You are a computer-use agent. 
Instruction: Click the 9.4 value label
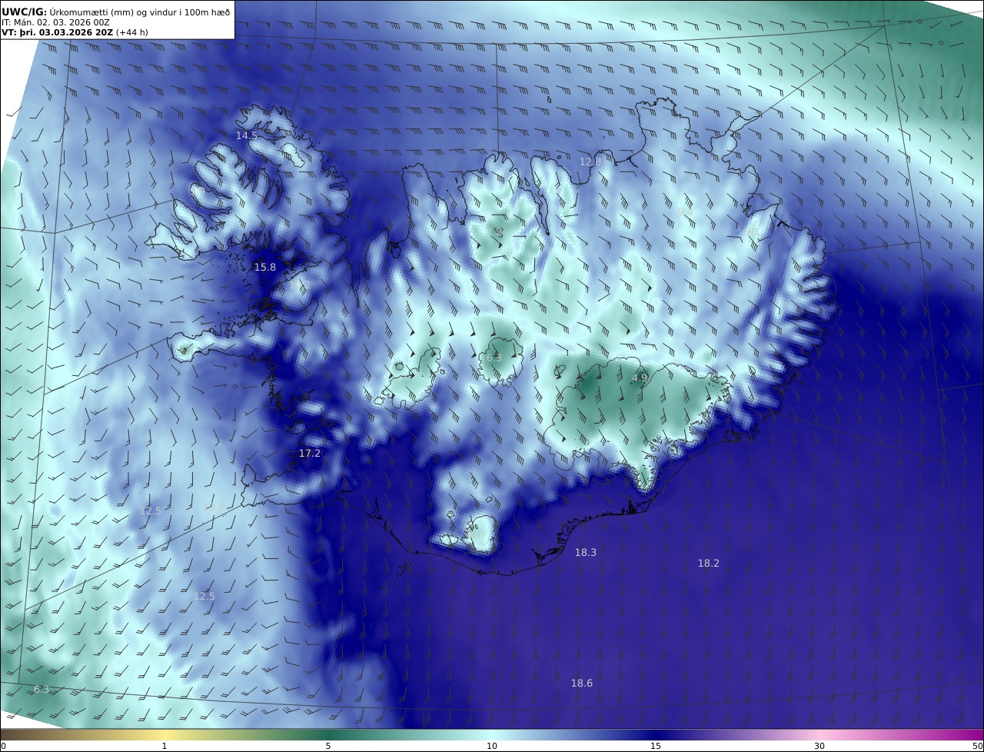(x=685, y=211)
